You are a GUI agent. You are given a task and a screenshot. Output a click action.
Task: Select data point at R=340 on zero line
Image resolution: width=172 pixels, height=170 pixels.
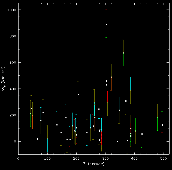click(117, 142)
